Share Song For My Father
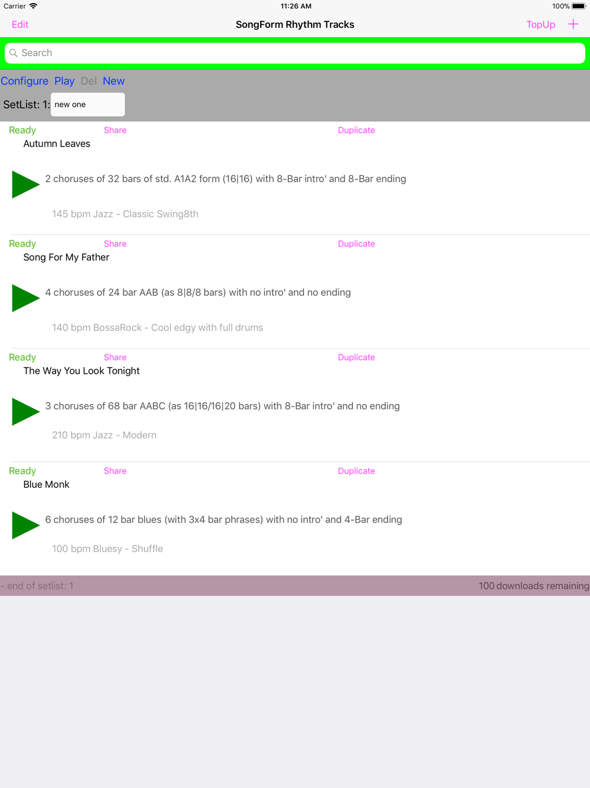Screen dimensions: 590x788 click(x=115, y=243)
